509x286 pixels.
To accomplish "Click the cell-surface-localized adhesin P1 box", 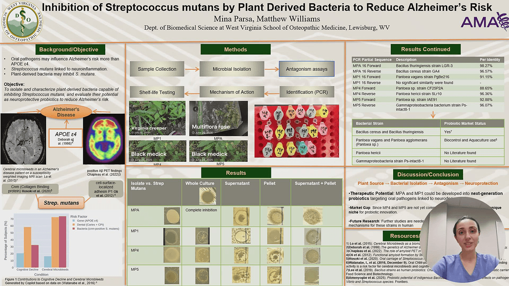I will point(106,189).
